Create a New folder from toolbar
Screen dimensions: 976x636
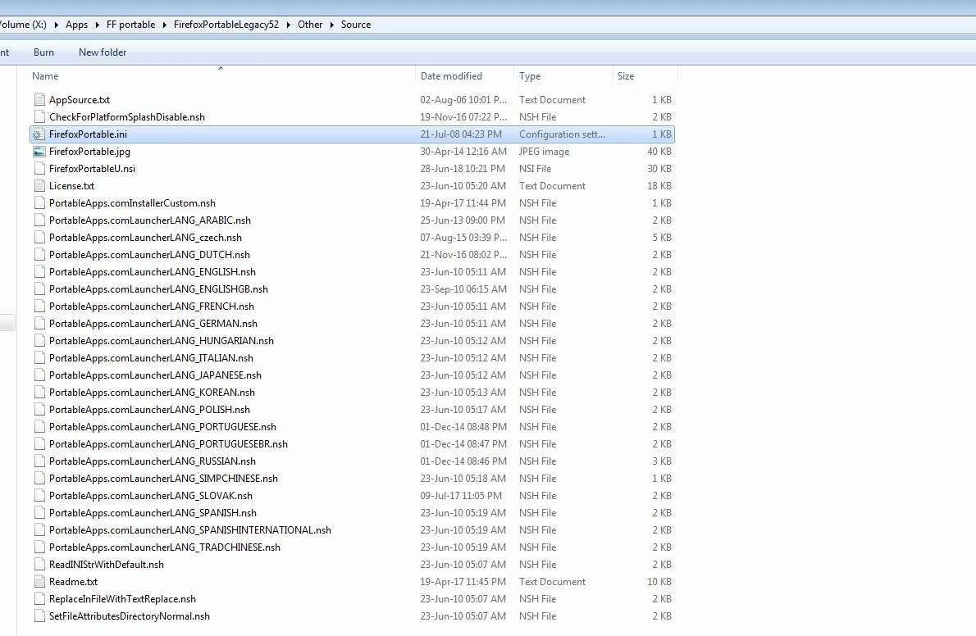(103, 52)
